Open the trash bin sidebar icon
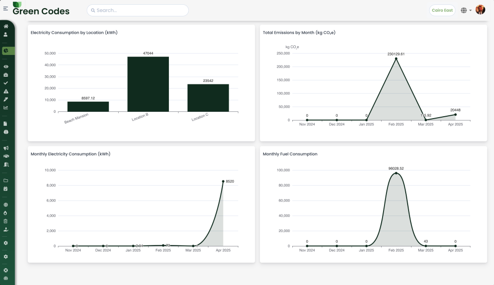This screenshot has height=285, width=494. pos(6,221)
